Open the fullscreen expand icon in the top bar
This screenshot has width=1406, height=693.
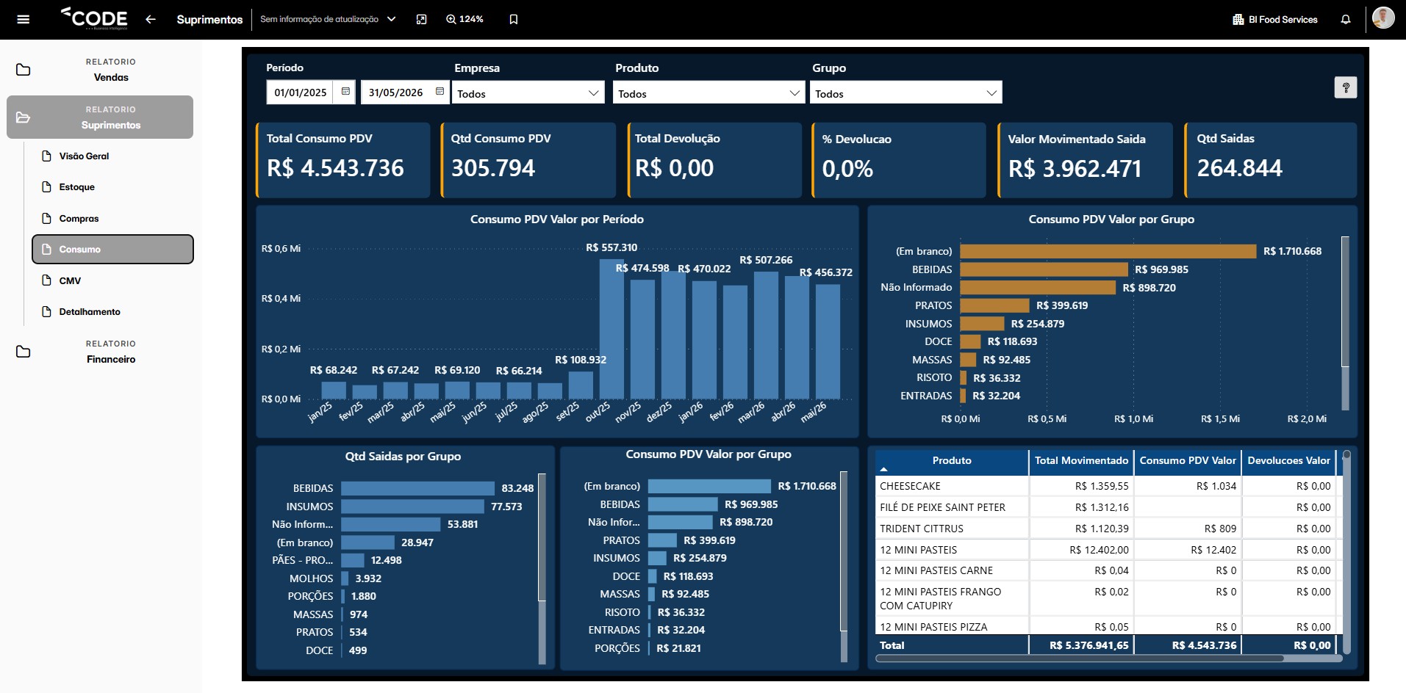click(x=421, y=19)
